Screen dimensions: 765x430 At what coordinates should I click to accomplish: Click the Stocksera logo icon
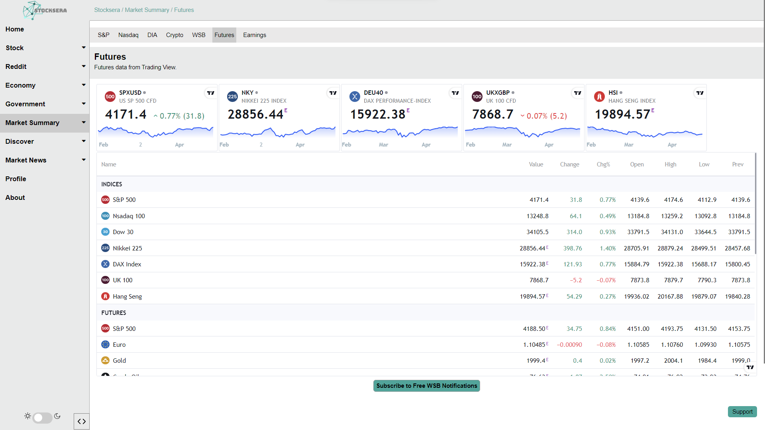click(x=32, y=10)
